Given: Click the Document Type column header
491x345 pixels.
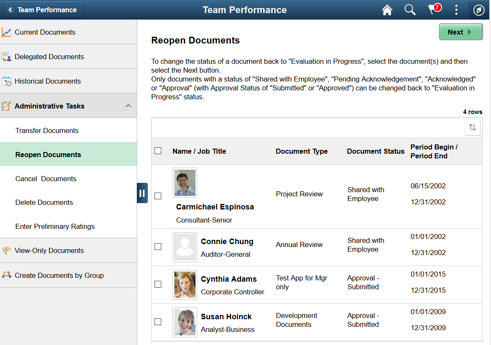Looking at the screenshot, I should pyautogui.click(x=301, y=151).
